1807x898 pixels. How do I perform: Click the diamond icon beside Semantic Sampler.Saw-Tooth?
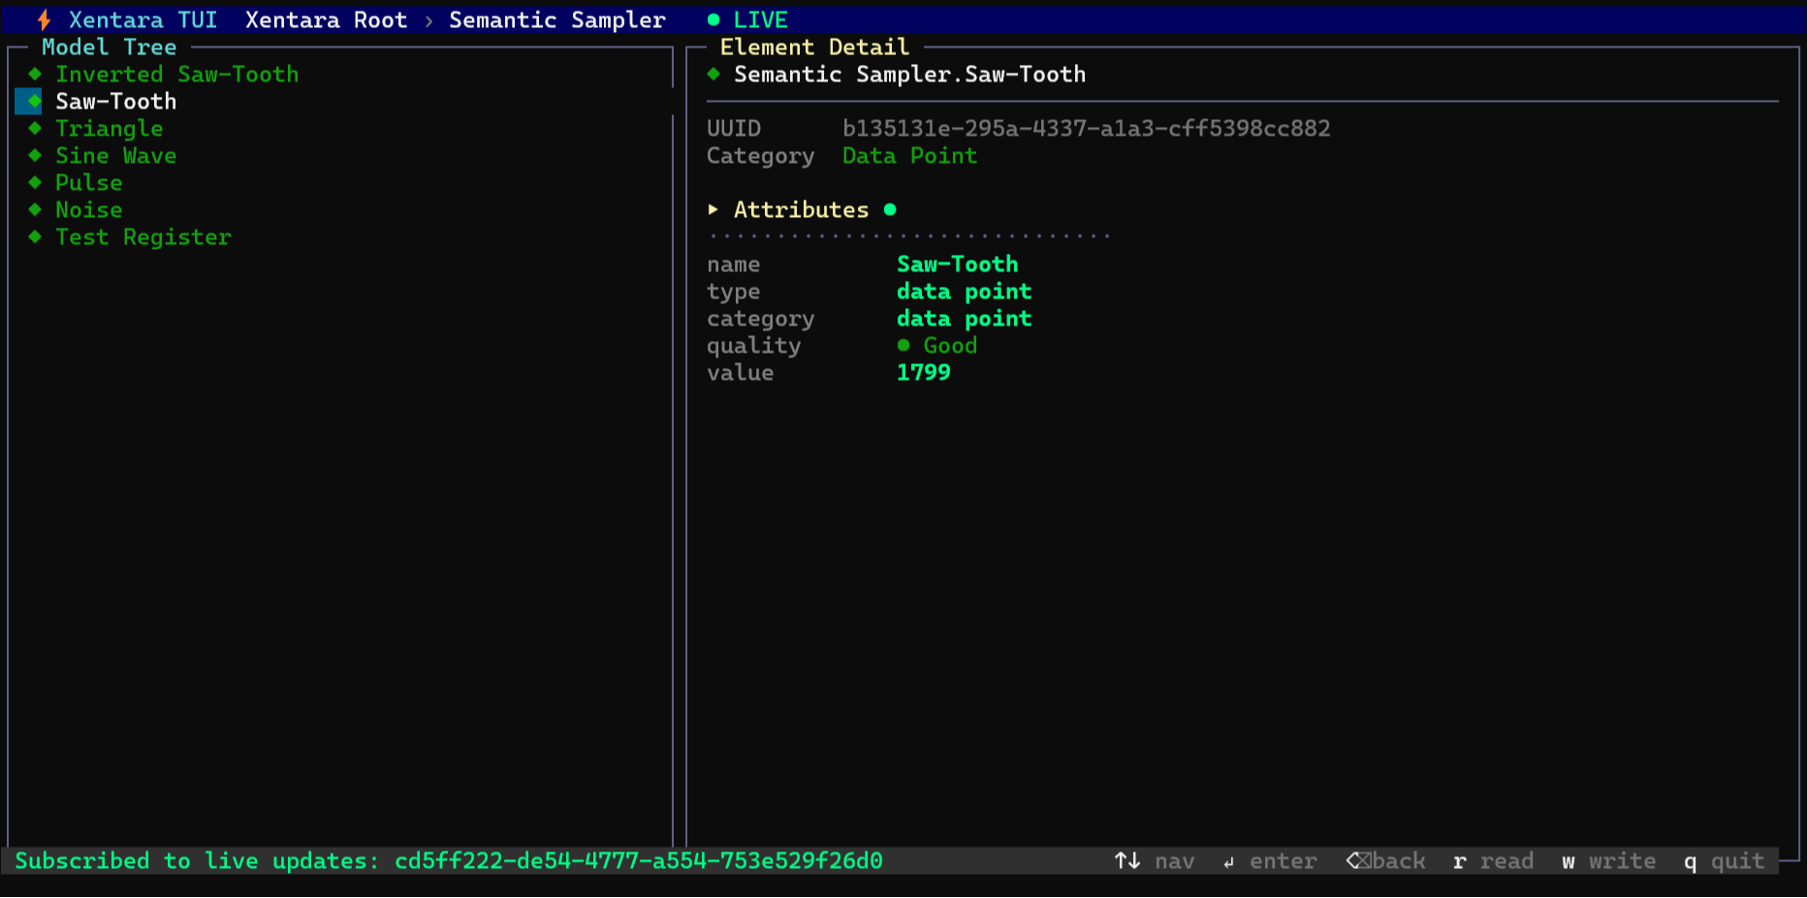713,74
